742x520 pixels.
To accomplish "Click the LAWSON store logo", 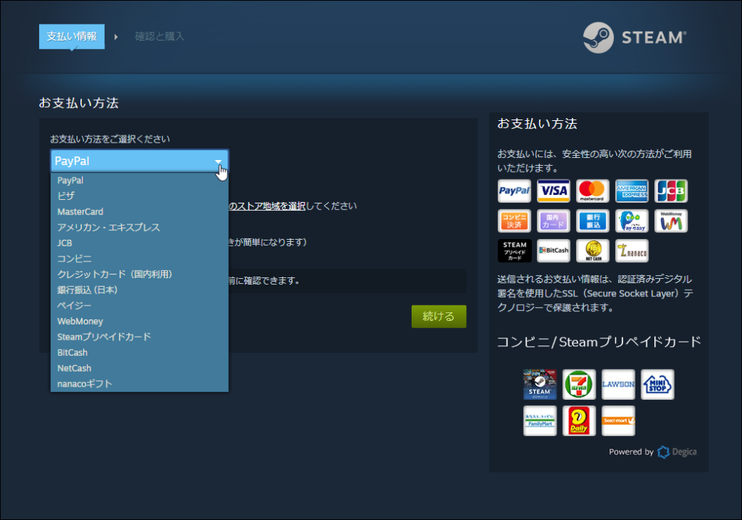I will coord(618,385).
